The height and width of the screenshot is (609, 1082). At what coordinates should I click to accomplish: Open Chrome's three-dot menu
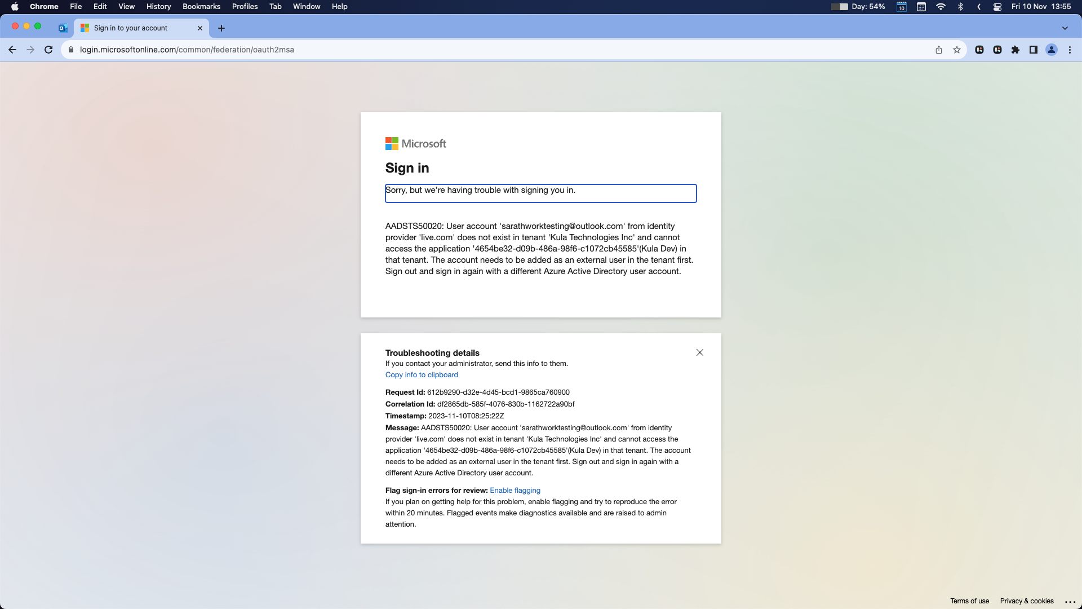[1070, 50]
